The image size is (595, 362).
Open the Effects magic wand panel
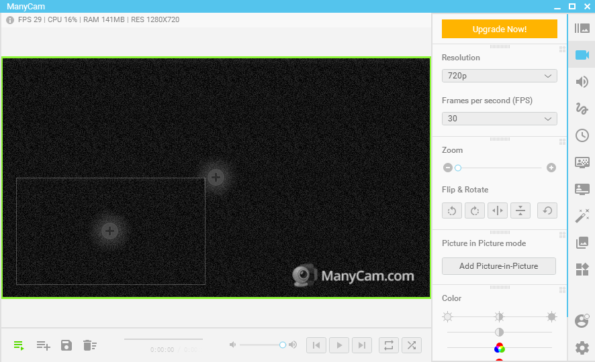[582, 216]
